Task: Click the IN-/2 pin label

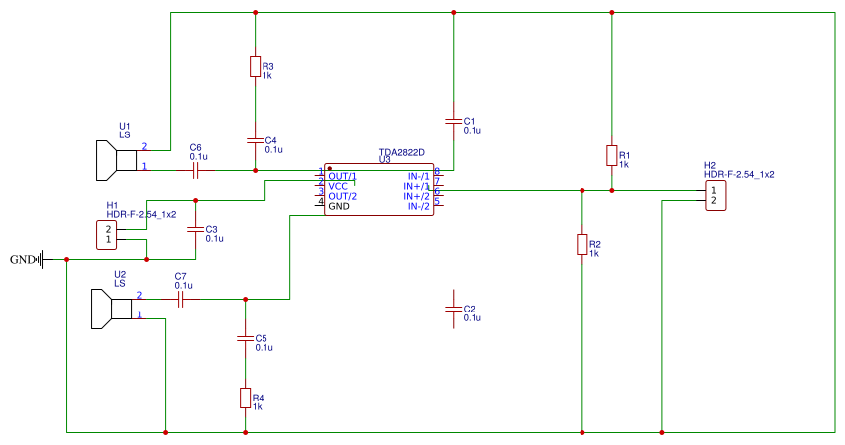Action: coord(419,206)
